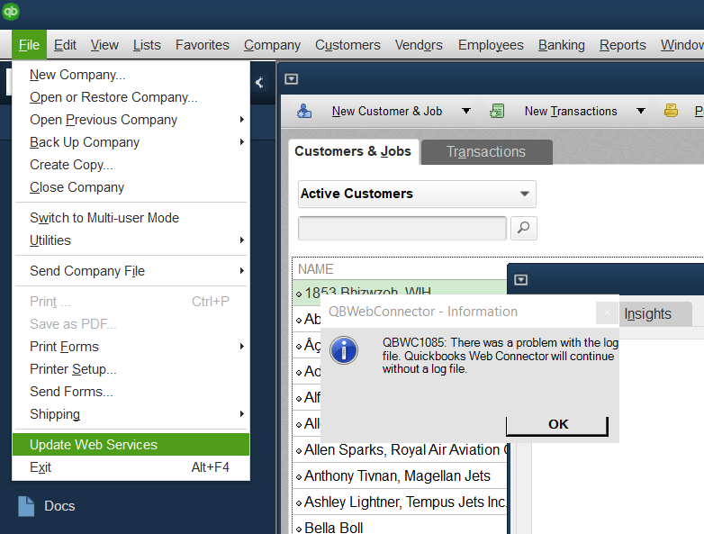Viewport: 704px width, 534px height.
Task: Open the Company menu
Action: (272, 45)
